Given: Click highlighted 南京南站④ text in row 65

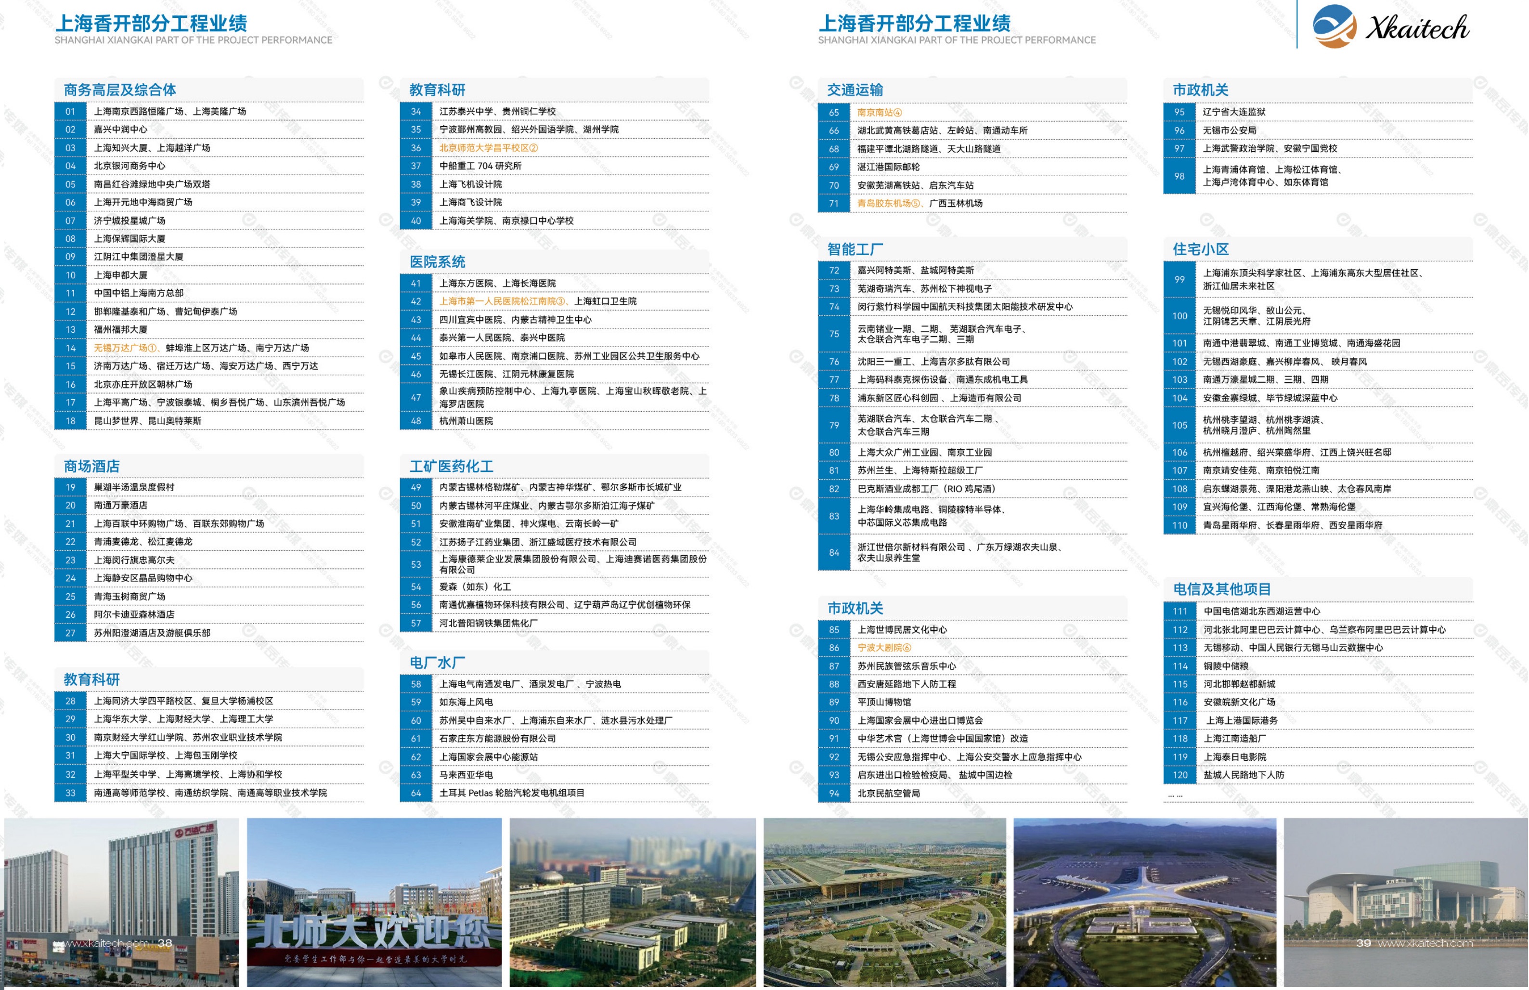Looking at the screenshot, I should 880,112.
